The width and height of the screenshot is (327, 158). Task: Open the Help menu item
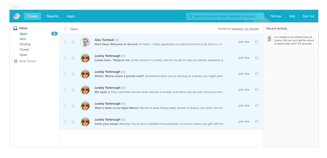click(292, 16)
